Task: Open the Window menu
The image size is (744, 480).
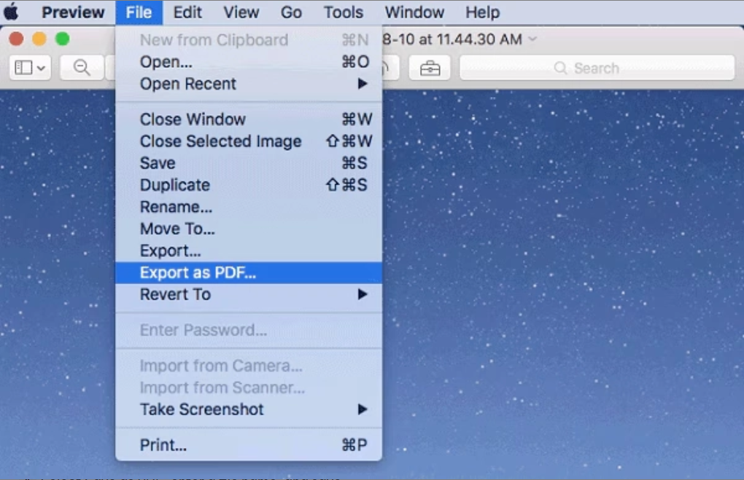Action: tap(414, 12)
